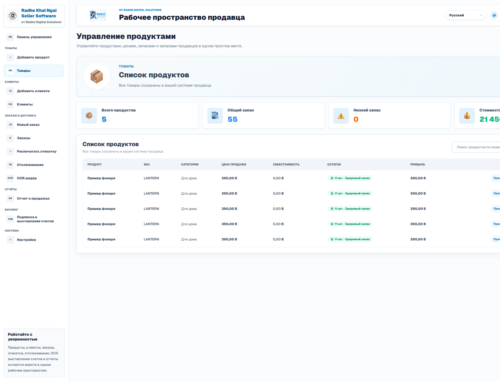Screen dimensions: 500x382
Task: Click the +C icon for Добавить клиента
Action: [10, 91]
